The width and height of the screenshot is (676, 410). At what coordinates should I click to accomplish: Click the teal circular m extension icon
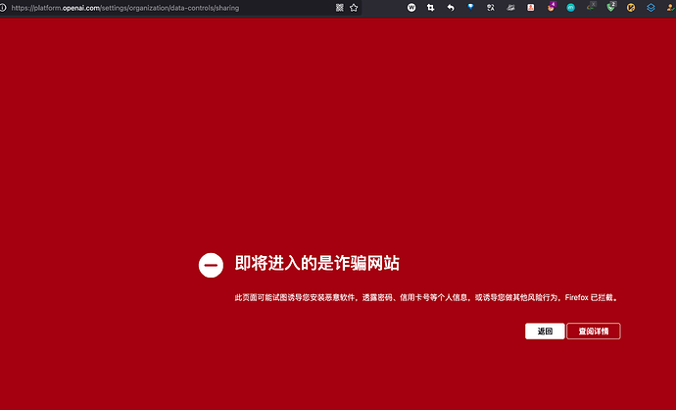coord(571,8)
